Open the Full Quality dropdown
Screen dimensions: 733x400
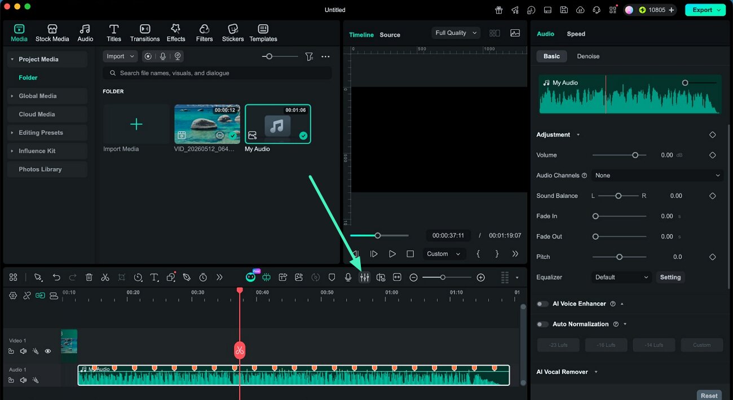[456, 33]
